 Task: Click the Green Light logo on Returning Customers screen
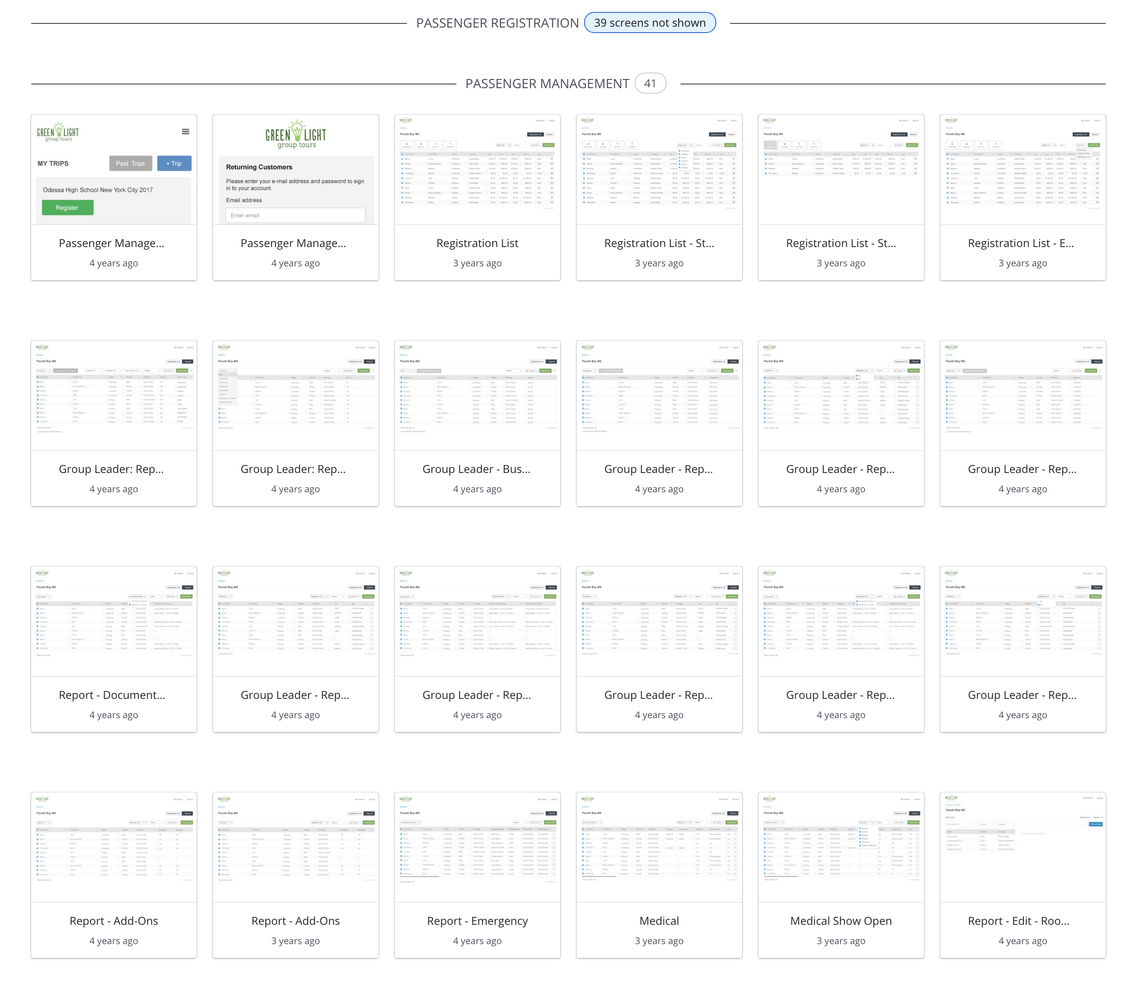296,134
